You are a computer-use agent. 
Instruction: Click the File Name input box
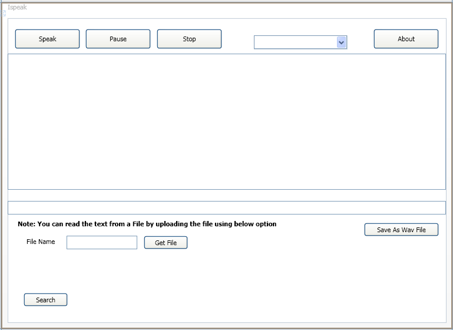tap(102, 242)
